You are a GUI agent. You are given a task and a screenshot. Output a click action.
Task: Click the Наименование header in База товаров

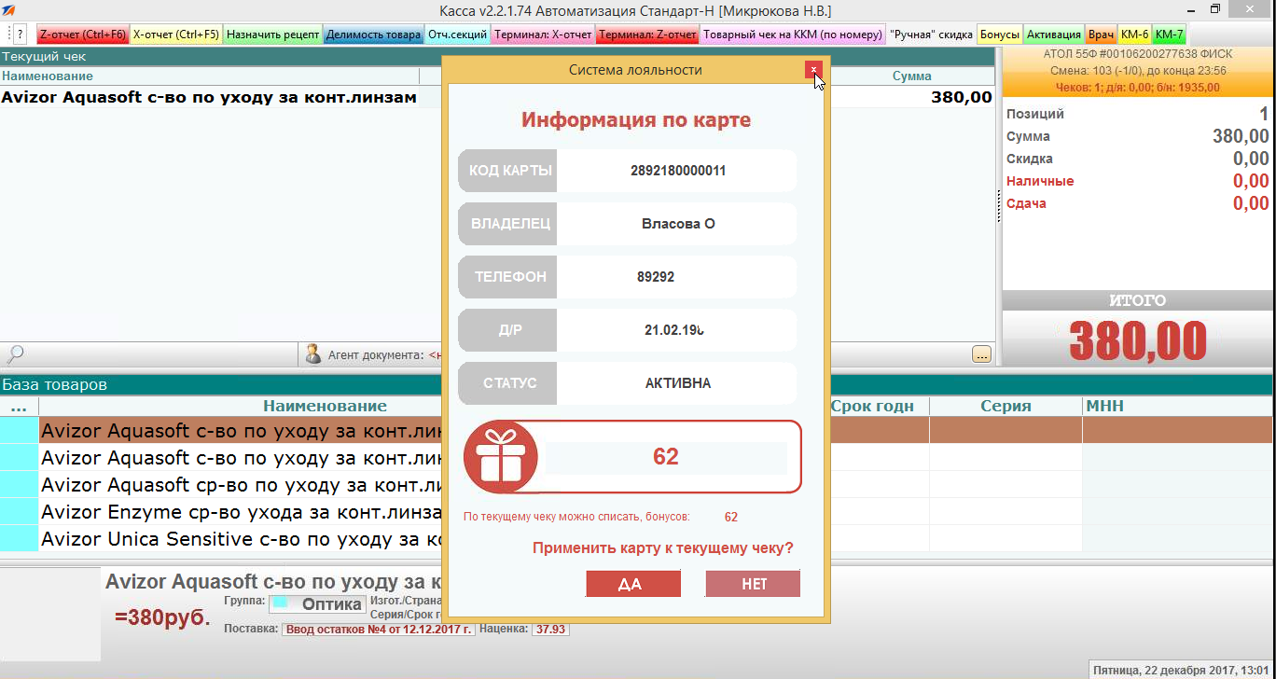click(x=325, y=407)
